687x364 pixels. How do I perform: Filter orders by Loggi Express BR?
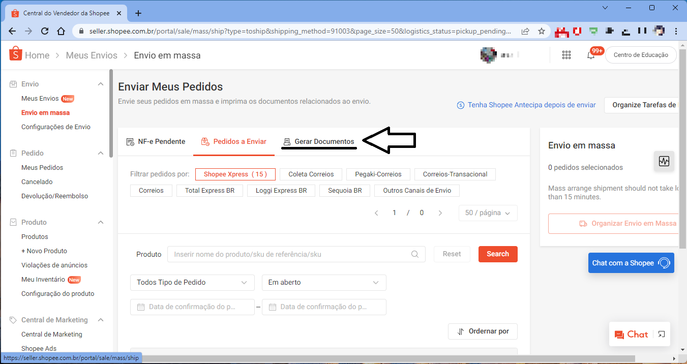click(x=281, y=191)
